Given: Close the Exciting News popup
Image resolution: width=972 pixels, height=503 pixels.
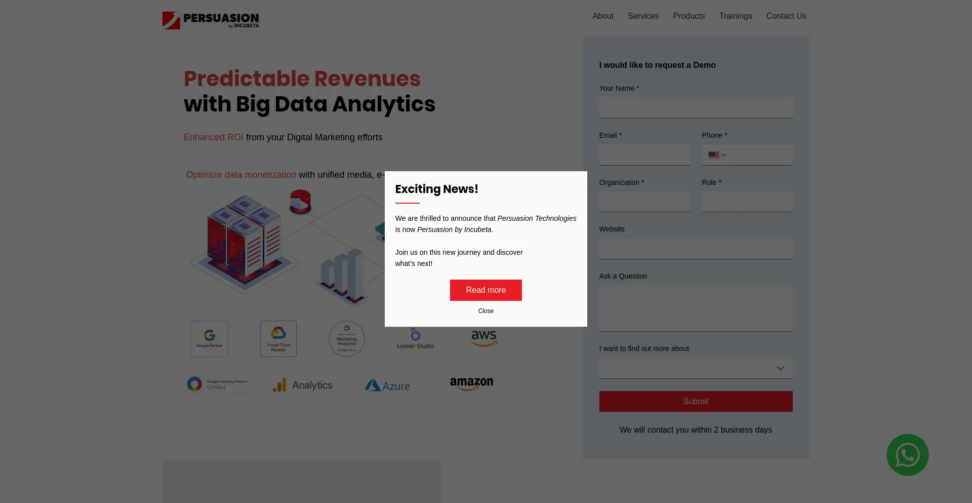Looking at the screenshot, I should coord(485,311).
